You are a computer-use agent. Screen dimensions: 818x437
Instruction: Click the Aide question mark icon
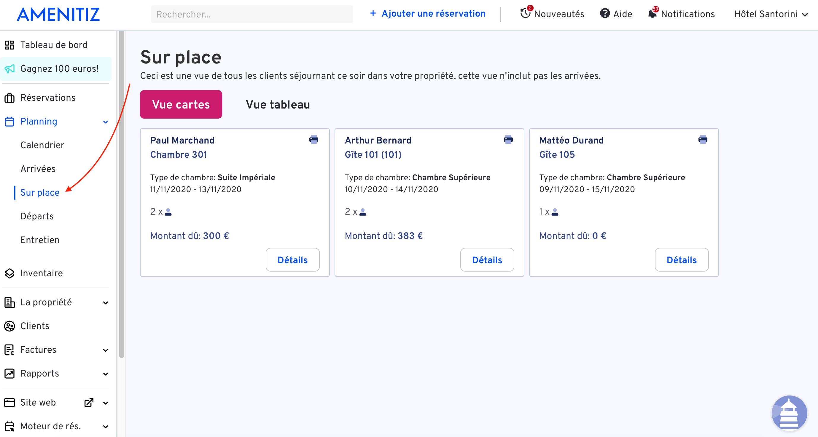[605, 13]
